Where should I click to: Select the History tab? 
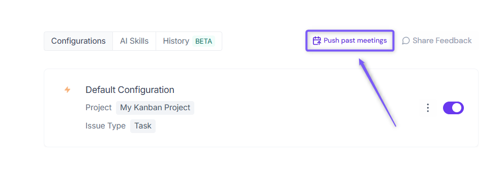click(x=189, y=41)
